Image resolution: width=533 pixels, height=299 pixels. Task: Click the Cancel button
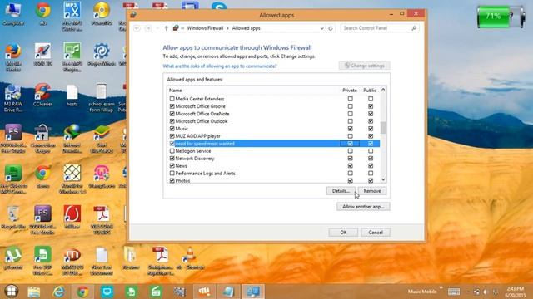coord(376,233)
